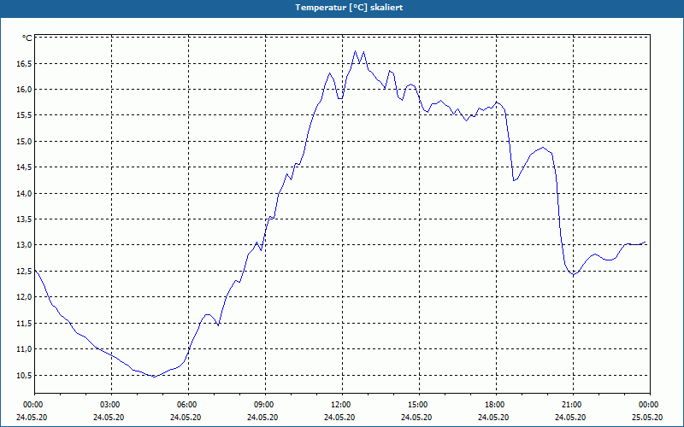Pick the 18:00 x-axis time label
The width and height of the screenshot is (684, 427).
pos(496,405)
